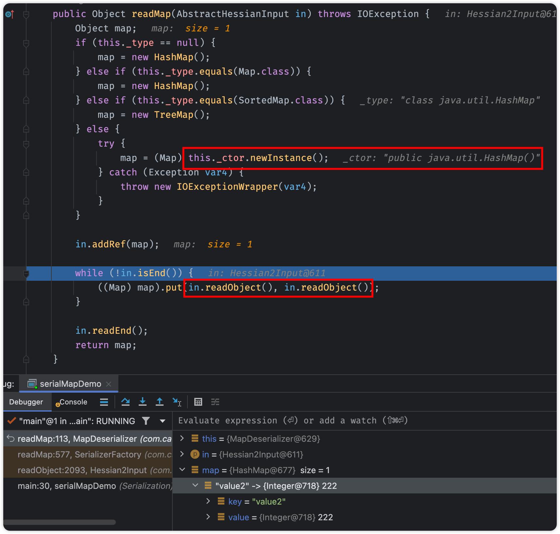Click the field icon beside map variable
This screenshot has width=560, height=534.
coord(195,470)
